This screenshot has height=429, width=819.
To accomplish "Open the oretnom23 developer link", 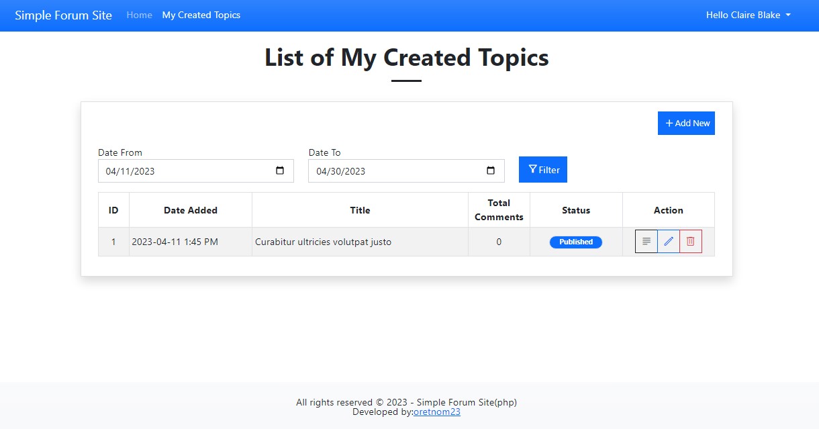I will (437, 412).
